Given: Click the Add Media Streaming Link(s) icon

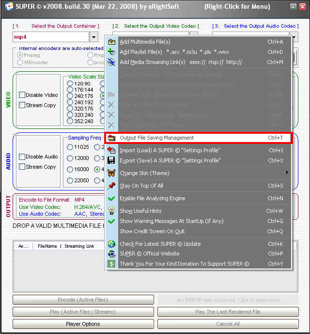Looking at the screenshot, I should click(111, 62).
